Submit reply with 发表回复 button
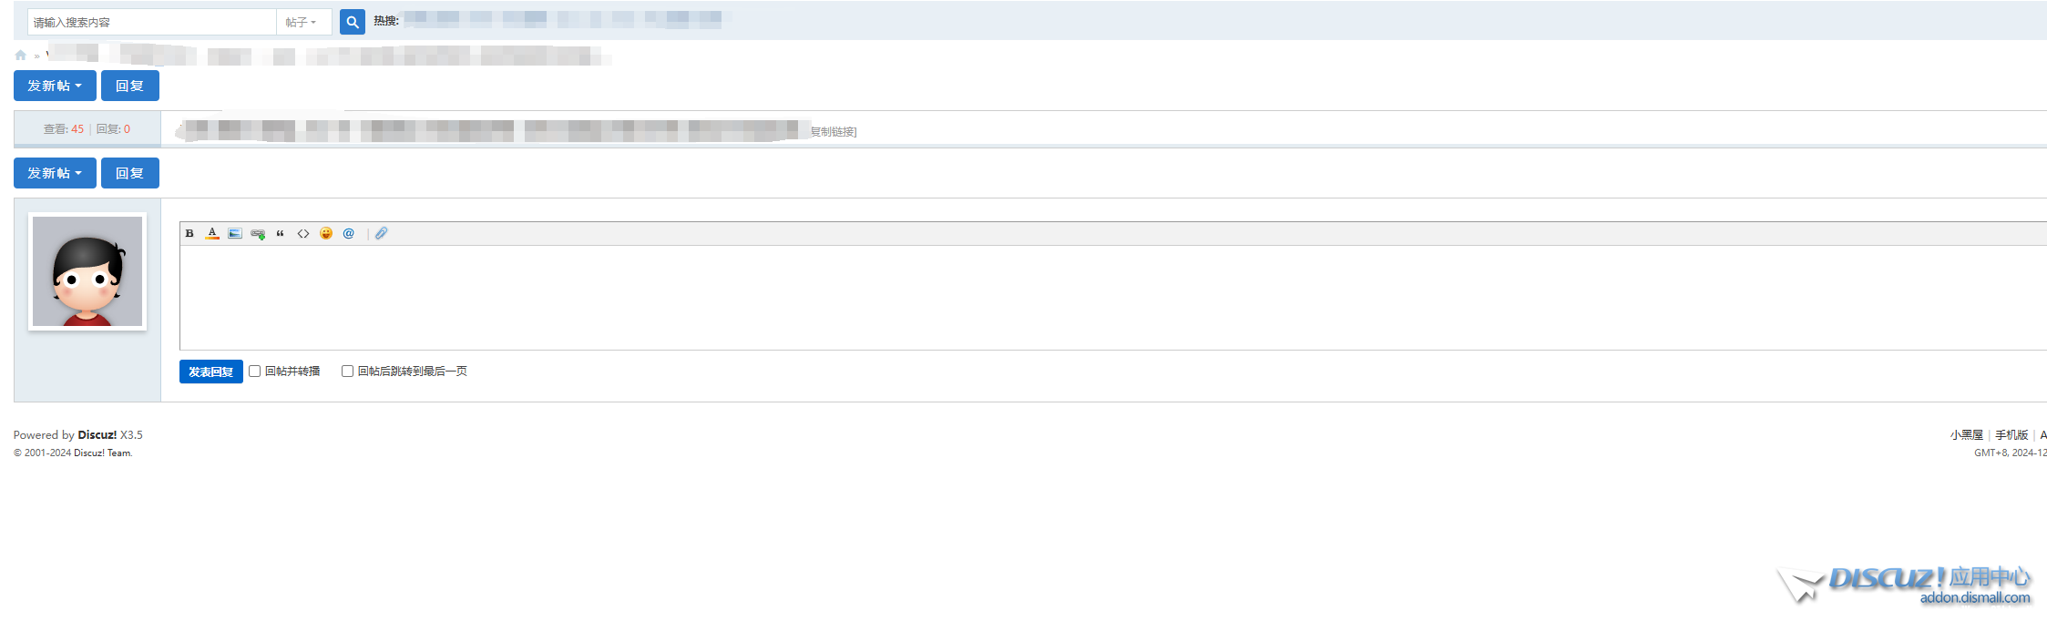The image size is (2047, 621). pos(210,372)
